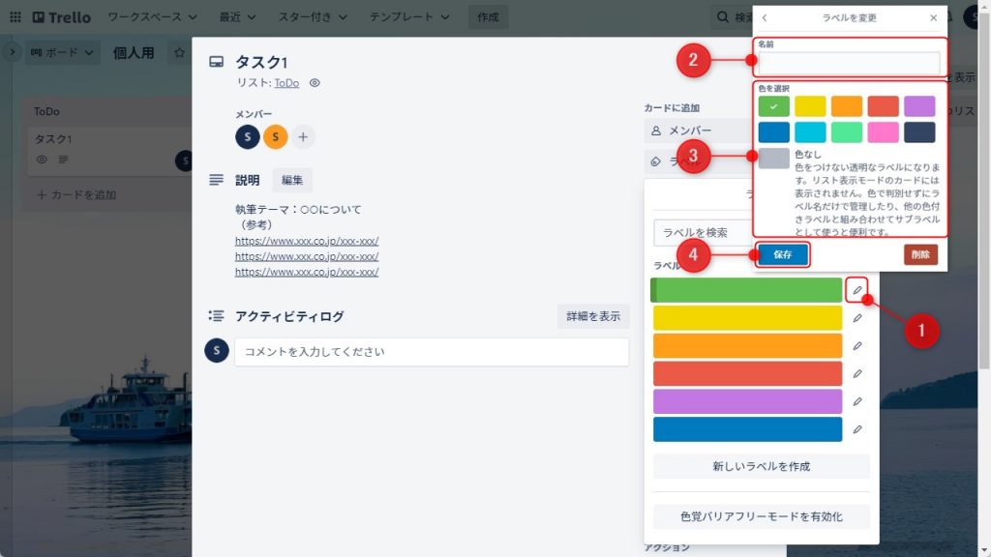Toggle the orange label in the list
This screenshot has height=557, width=991.
[x=748, y=346]
